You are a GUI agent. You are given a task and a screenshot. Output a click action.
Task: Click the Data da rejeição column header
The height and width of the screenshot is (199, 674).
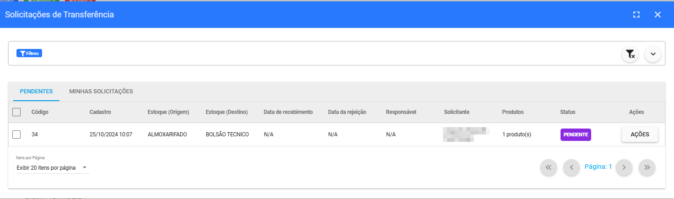(347, 112)
